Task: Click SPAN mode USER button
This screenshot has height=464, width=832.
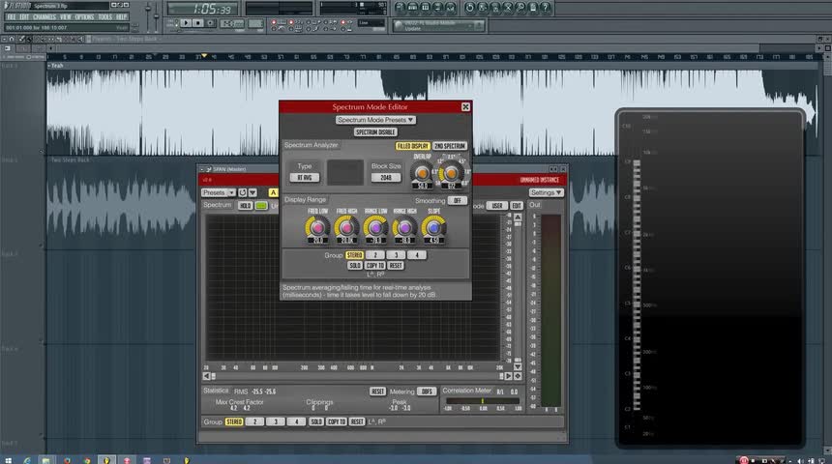Action: tap(497, 205)
